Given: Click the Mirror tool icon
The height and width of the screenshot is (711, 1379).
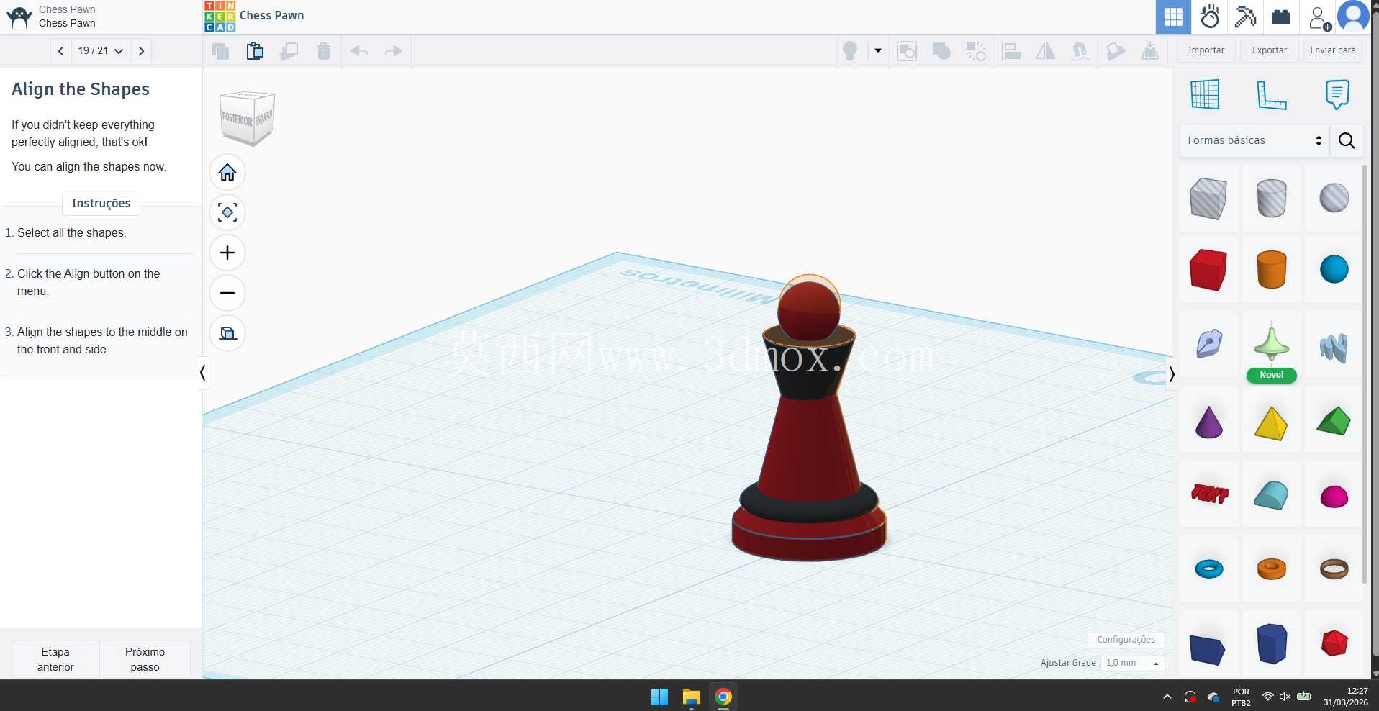Looking at the screenshot, I should [x=1046, y=51].
